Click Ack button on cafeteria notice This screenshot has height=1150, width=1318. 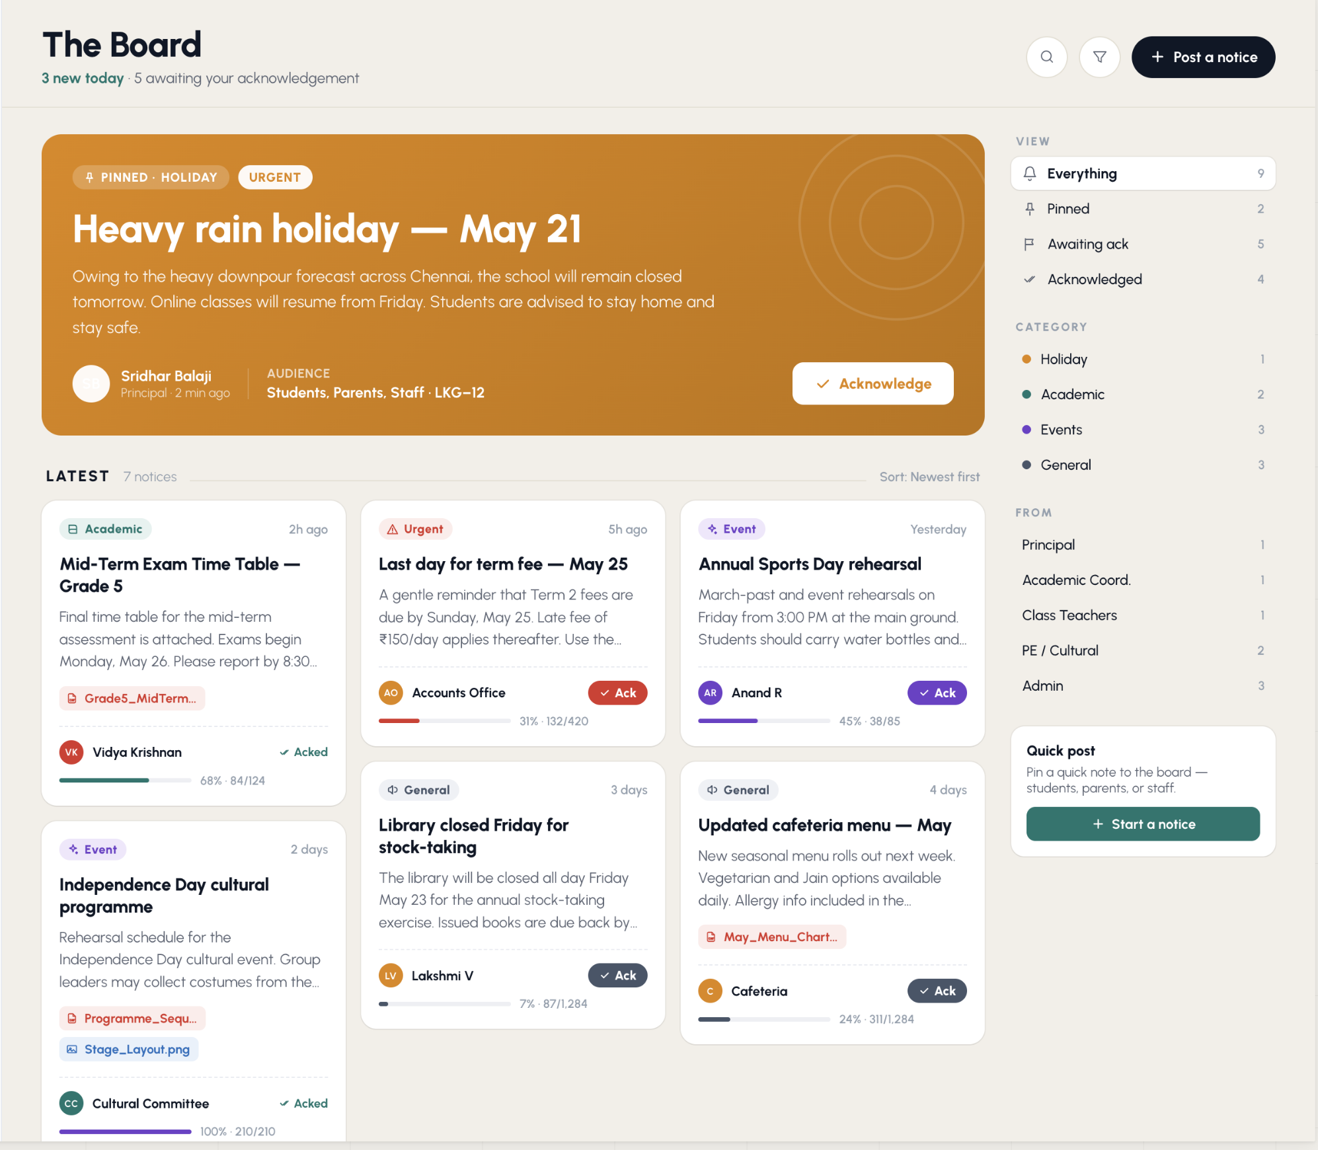[937, 991]
